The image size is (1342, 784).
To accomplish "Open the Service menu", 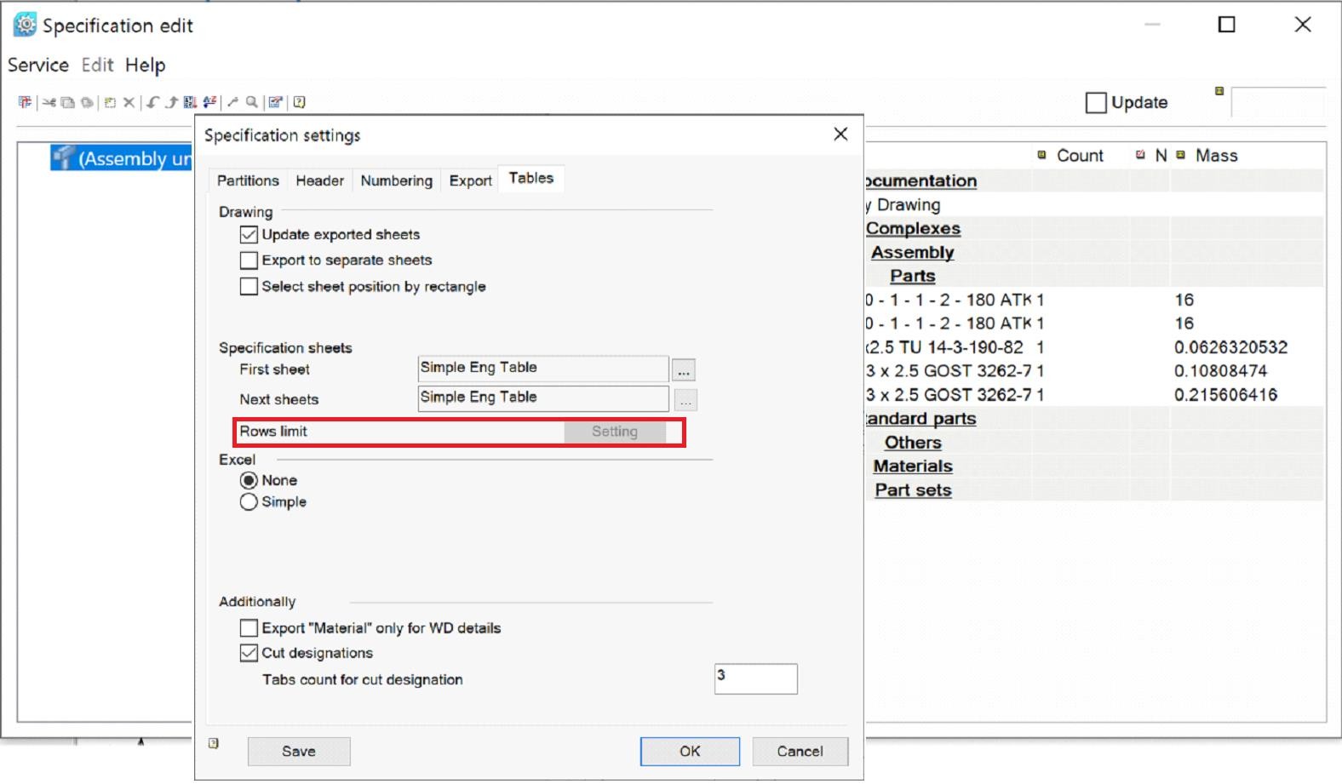I will tap(38, 66).
